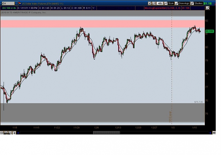
Task: Click the C: 81.185 close value
Action: coord(76,8)
